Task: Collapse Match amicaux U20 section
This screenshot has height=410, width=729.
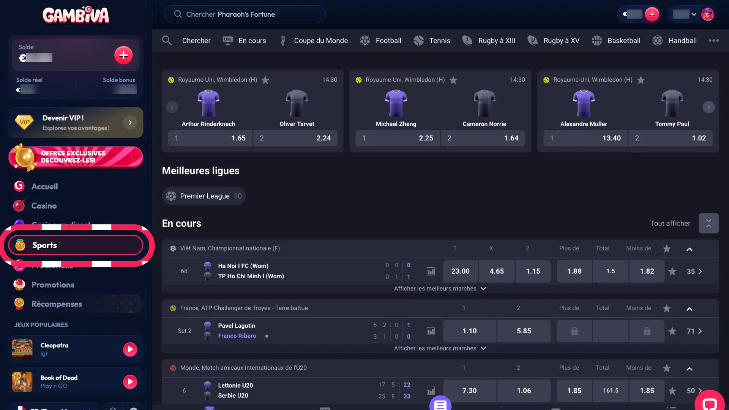Action: point(690,368)
